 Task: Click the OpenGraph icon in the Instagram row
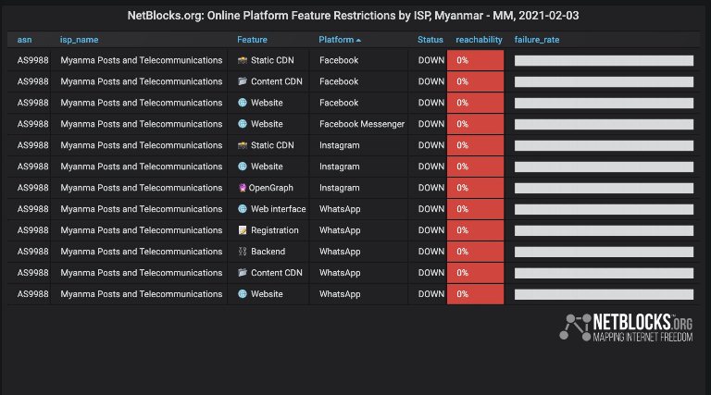(x=242, y=188)
